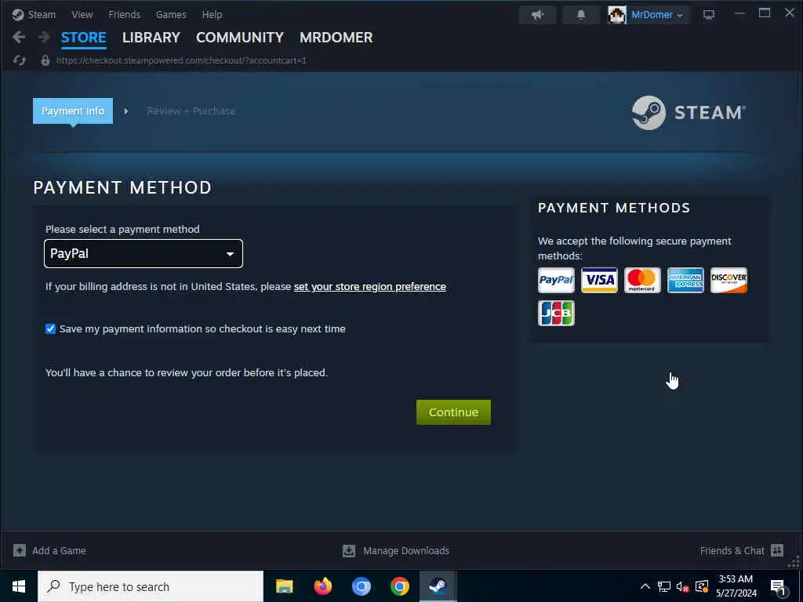Viewport: 803px width, 602px height.
Task: Go forward with the right arrow
Action: pos(44,37)
